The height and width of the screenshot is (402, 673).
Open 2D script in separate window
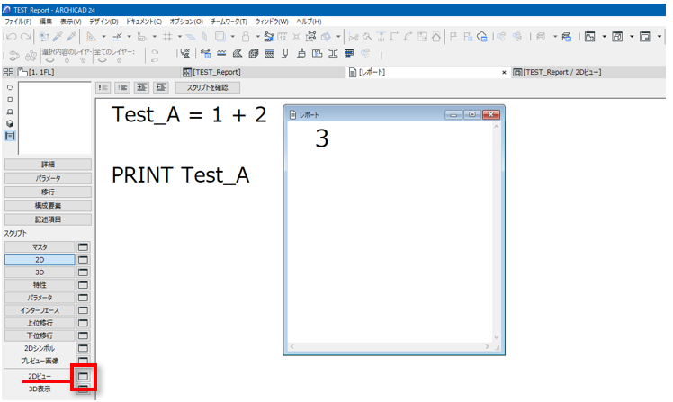83,260
